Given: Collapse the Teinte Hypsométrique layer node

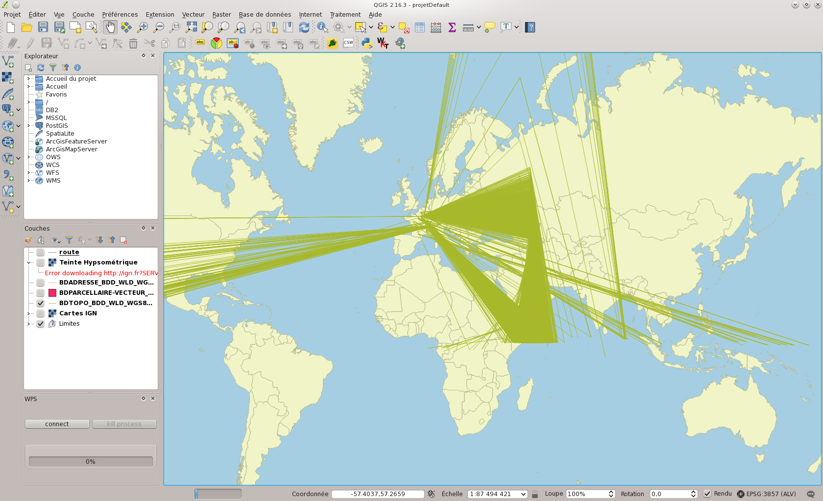Looking at the screenshot, I should (29, 262).
